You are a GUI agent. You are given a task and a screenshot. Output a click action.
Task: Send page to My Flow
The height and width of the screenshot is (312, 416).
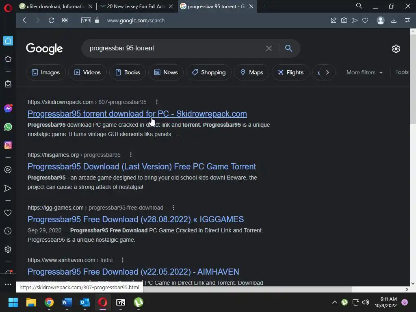tap(355, 20)
